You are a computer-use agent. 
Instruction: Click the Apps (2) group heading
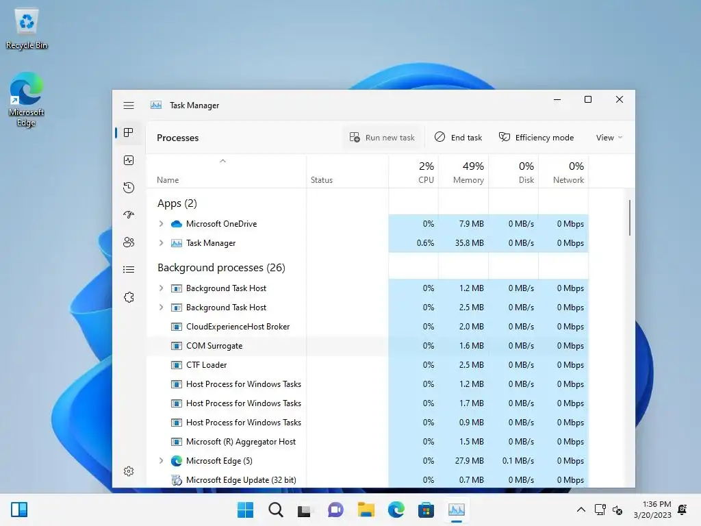(x=177, y=203)
